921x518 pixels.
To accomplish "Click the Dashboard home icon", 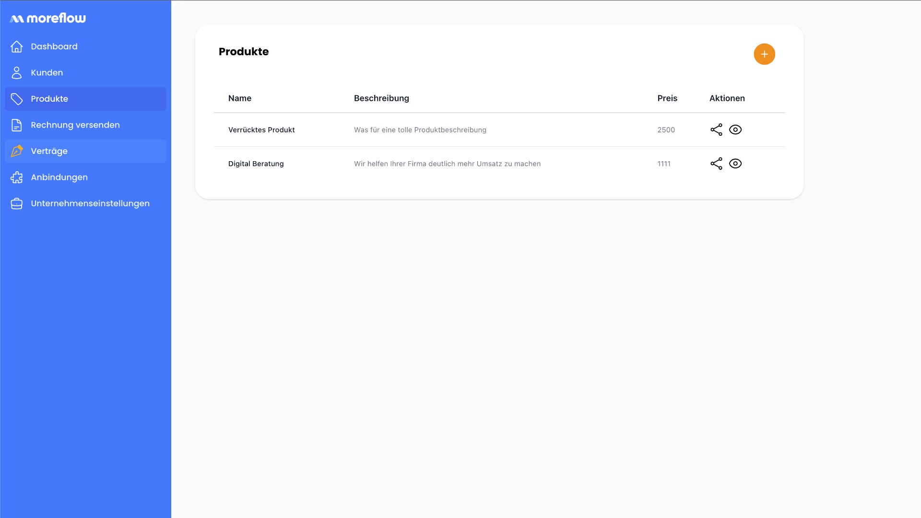I will (17, 47).
